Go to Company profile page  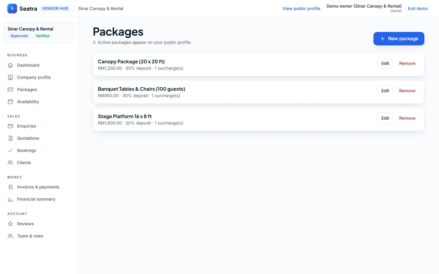pos(39,77)
